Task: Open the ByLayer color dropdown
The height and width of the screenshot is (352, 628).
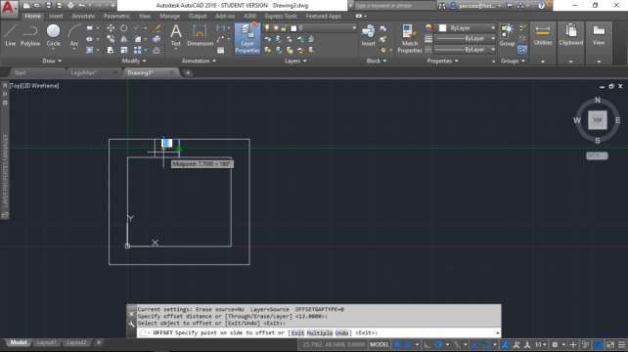Action: click(467, 28)
